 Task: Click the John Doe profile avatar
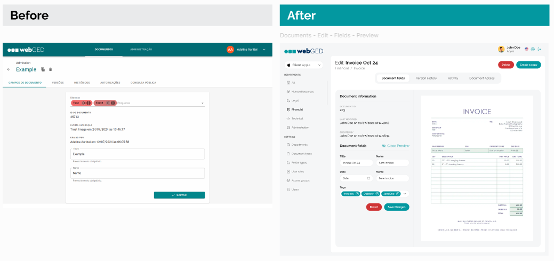[x=501, y=49]
